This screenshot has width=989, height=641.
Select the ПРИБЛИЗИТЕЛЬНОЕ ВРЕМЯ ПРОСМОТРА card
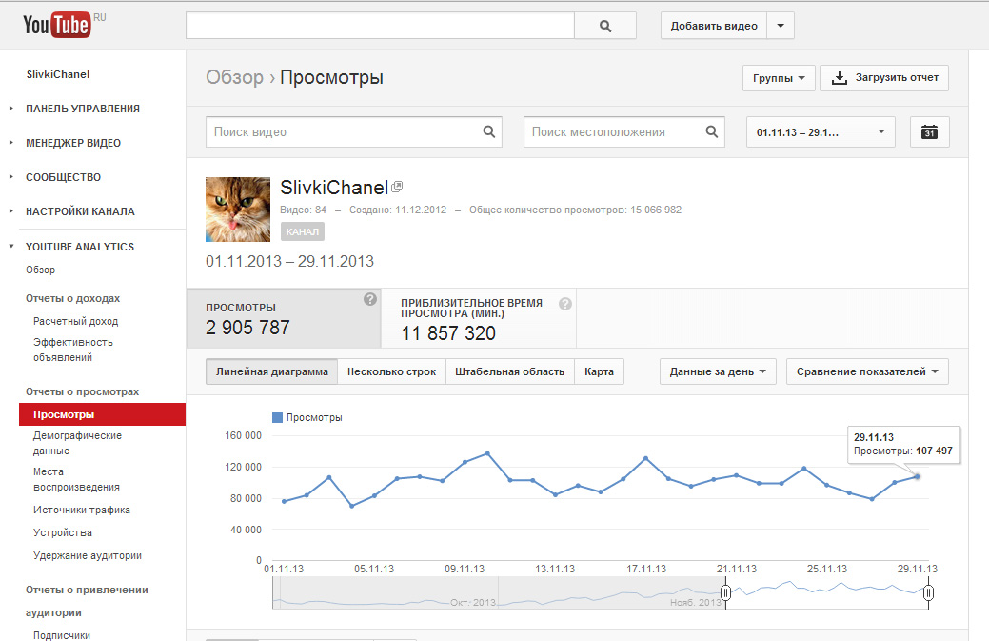[479, 319]
